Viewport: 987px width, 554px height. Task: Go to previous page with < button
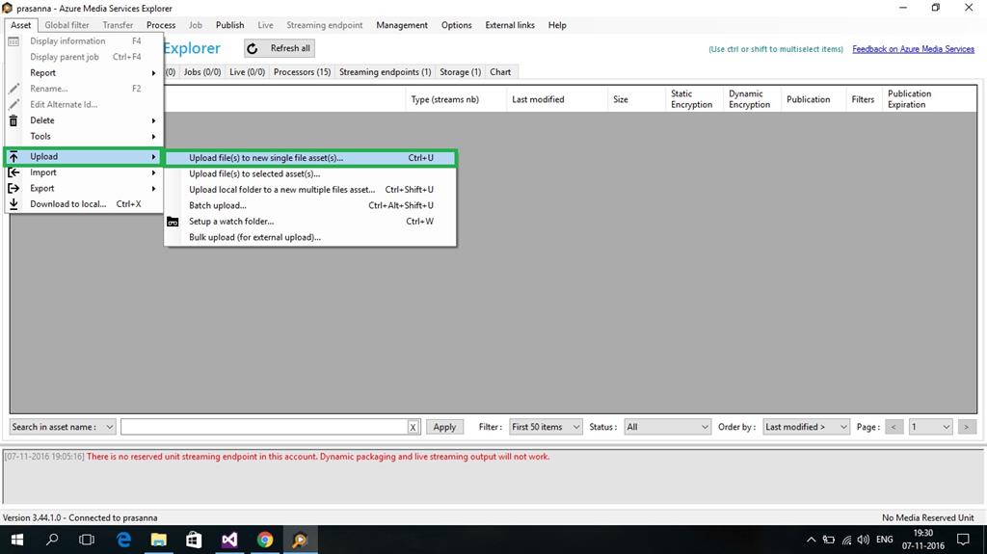pos(894,427)
